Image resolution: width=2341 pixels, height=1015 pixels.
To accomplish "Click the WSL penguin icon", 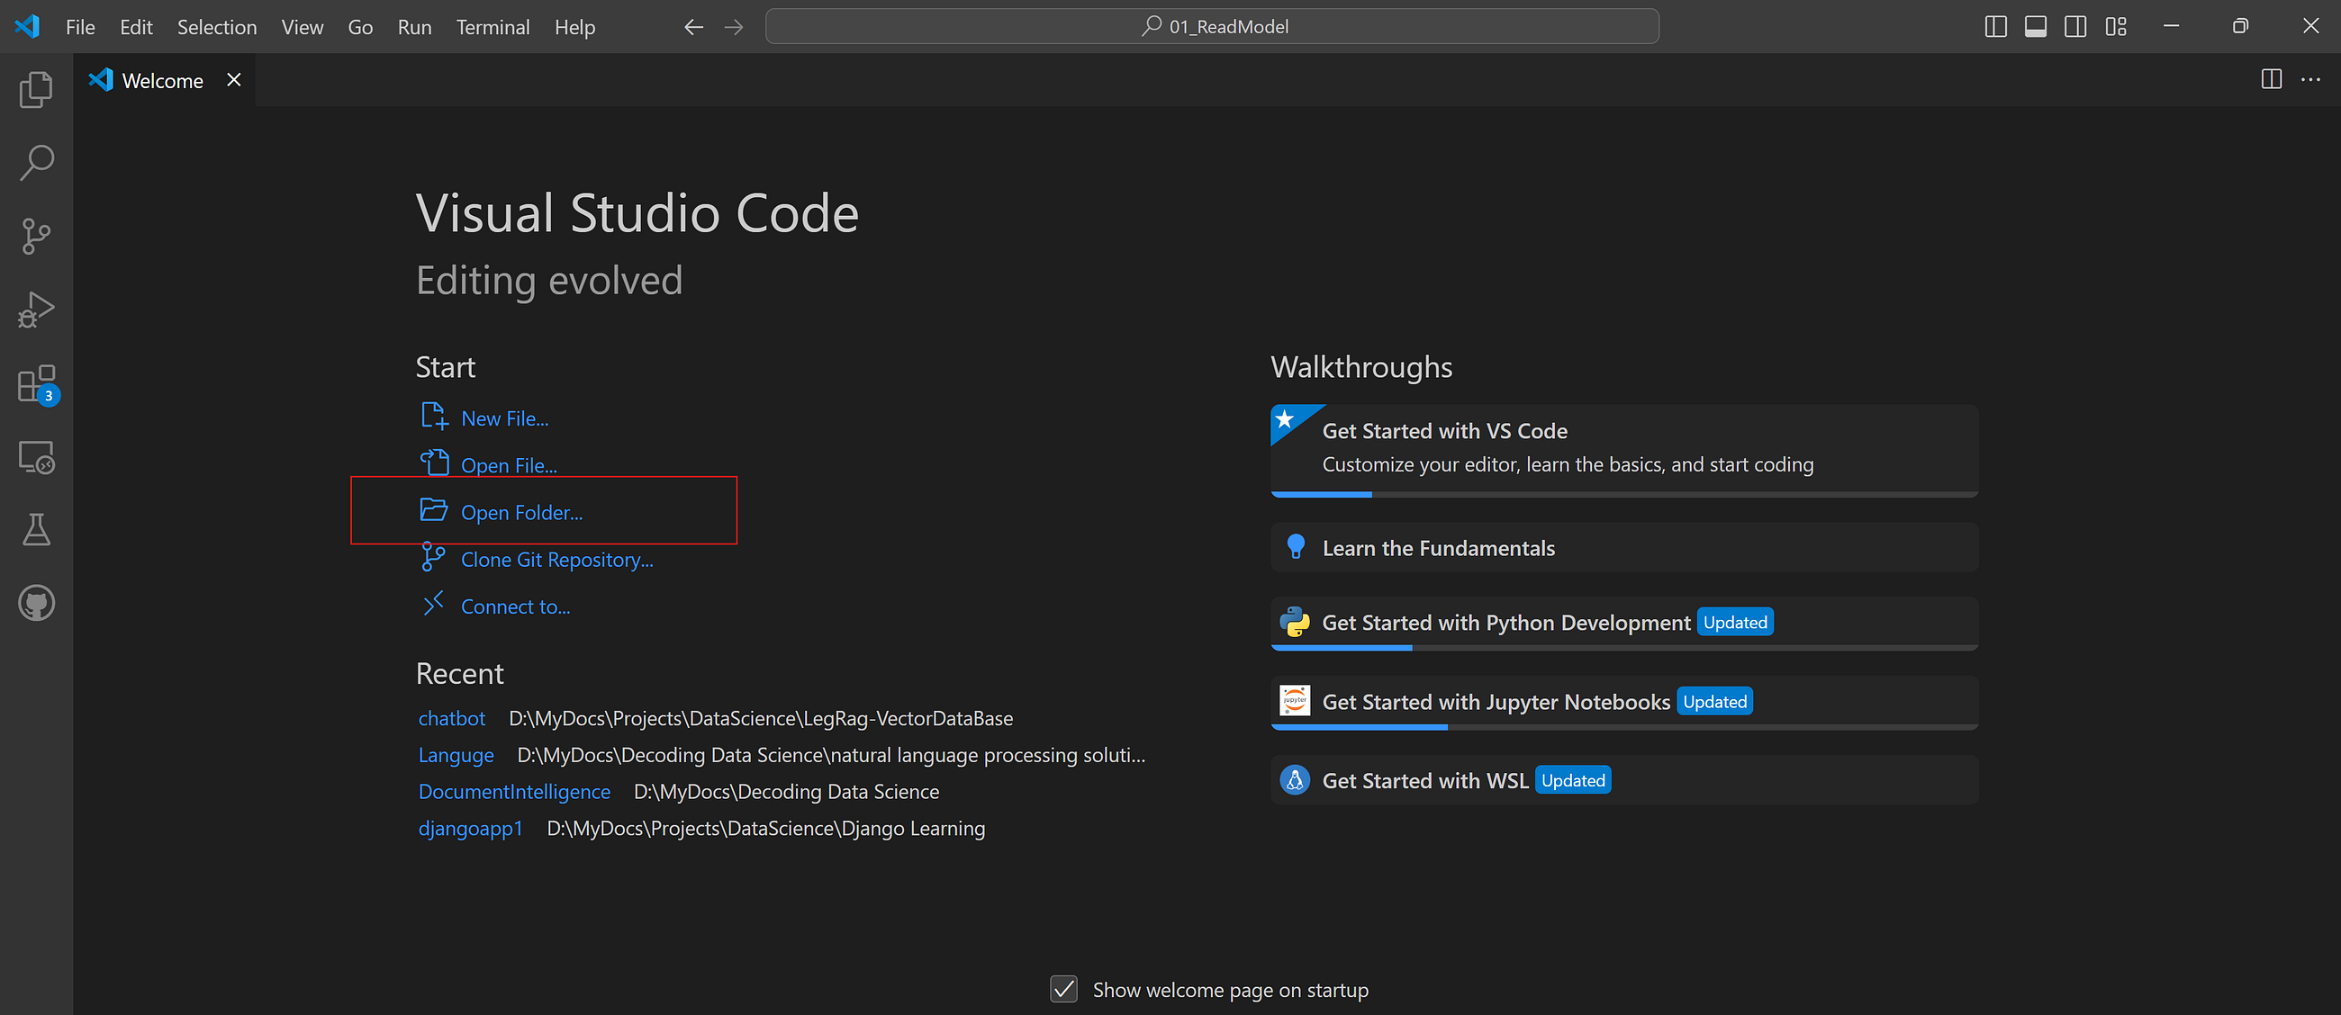I will pyautogui.click(x=1295, y=780).
